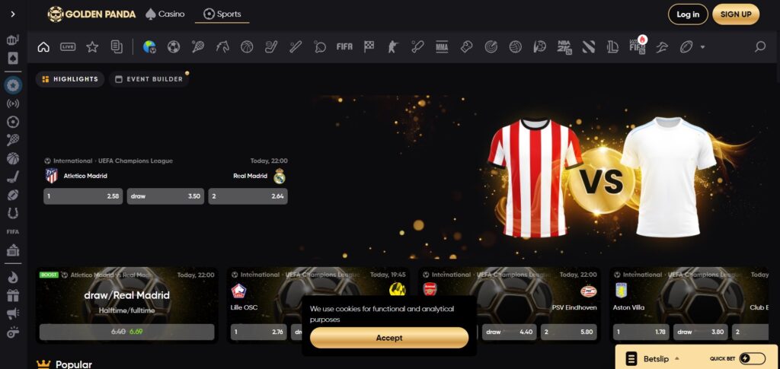
Task: Open the search magnifier icon
Action: (759, 47)
